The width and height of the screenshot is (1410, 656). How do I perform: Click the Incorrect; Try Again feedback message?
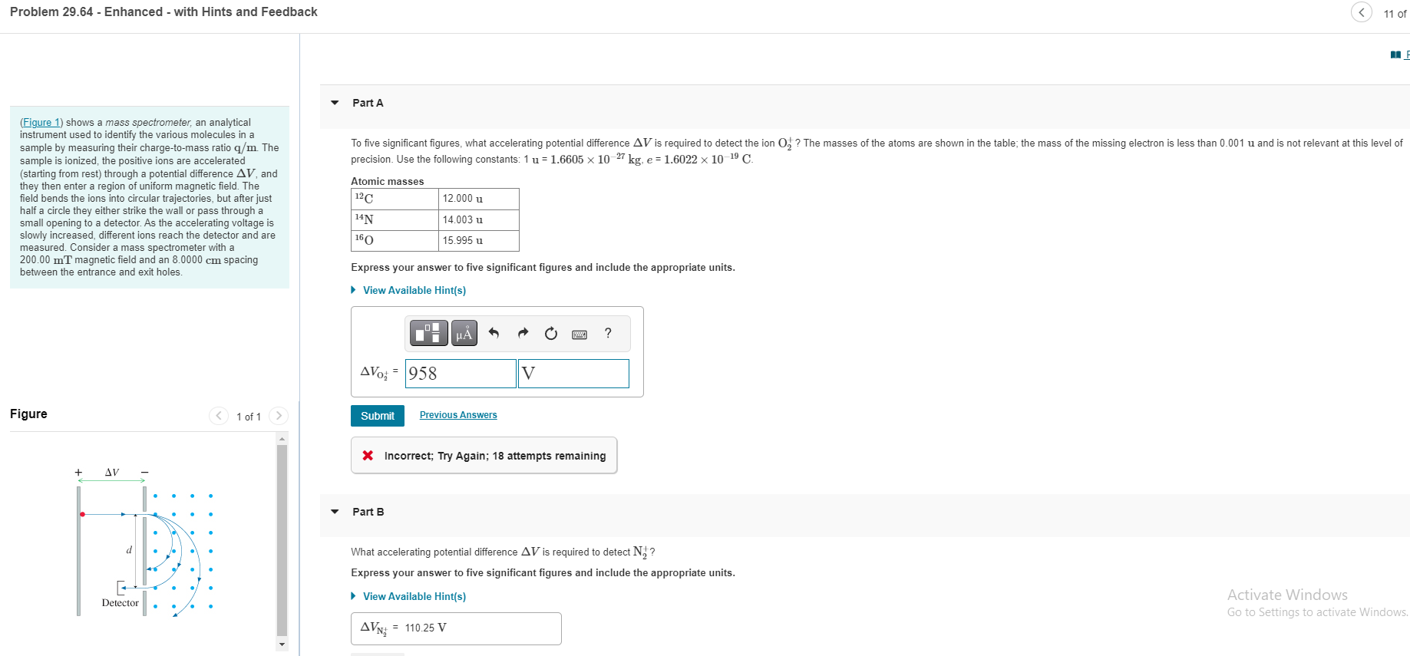tap(484, 456)
